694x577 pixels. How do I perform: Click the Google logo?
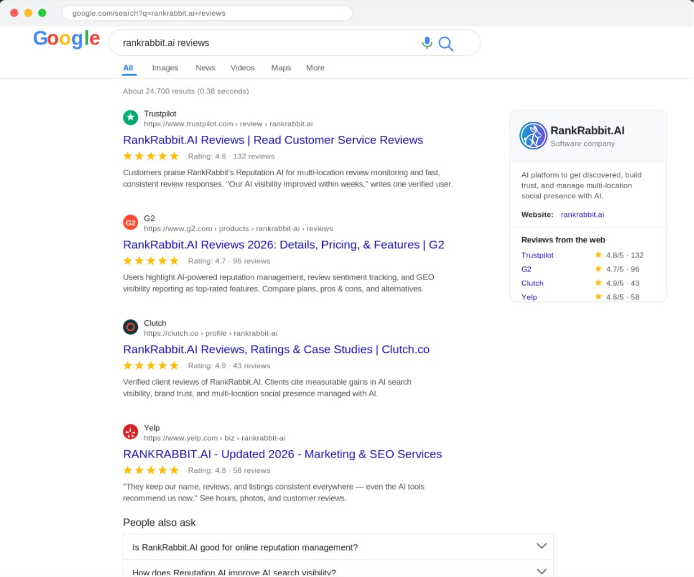click(66, 38)
